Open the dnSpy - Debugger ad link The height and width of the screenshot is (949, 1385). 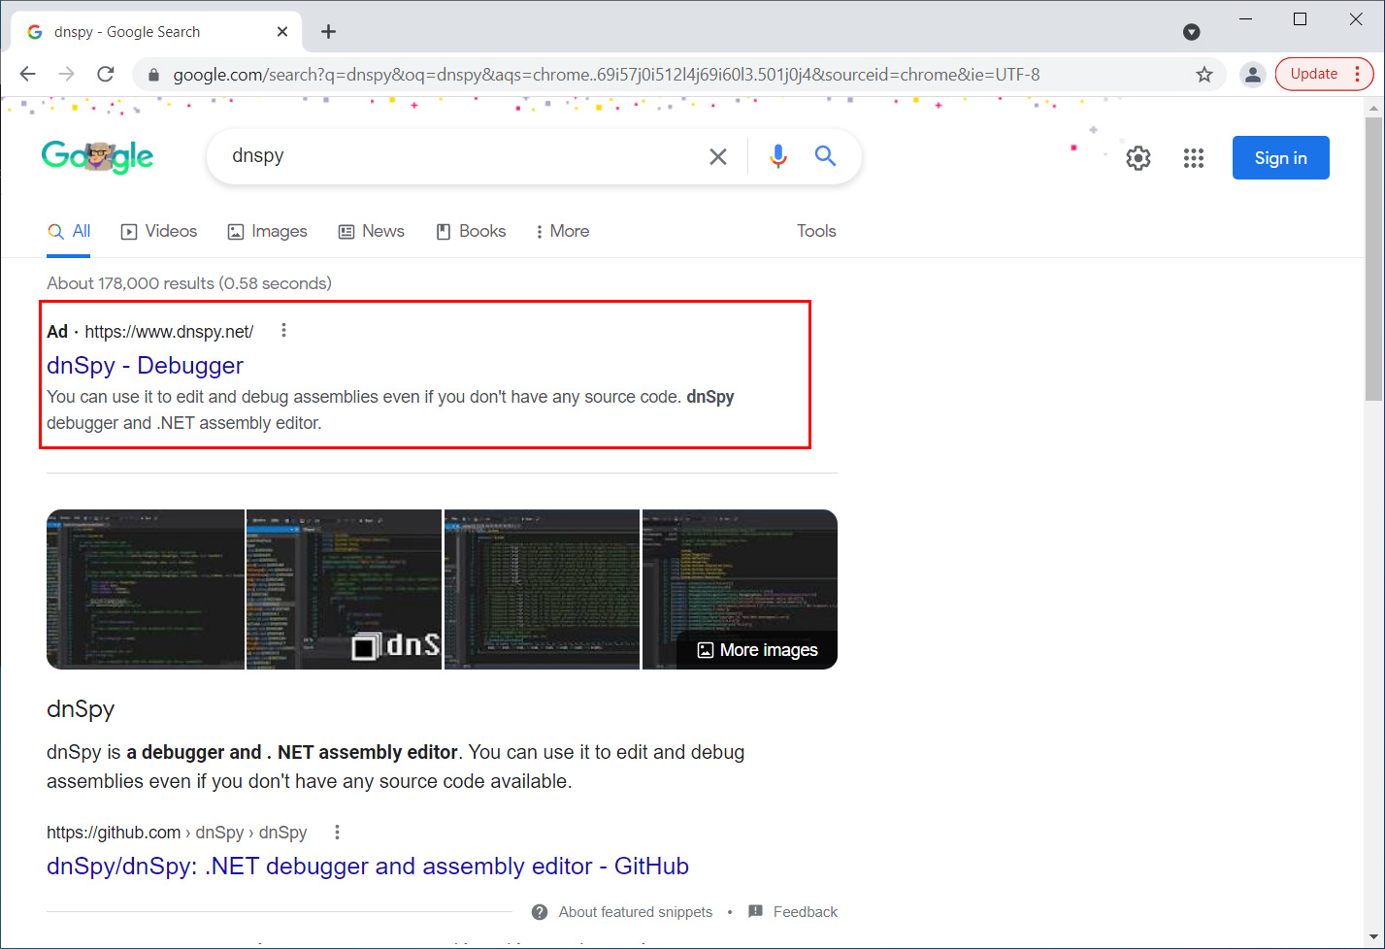pyautogui.click(x=145, y=366)
